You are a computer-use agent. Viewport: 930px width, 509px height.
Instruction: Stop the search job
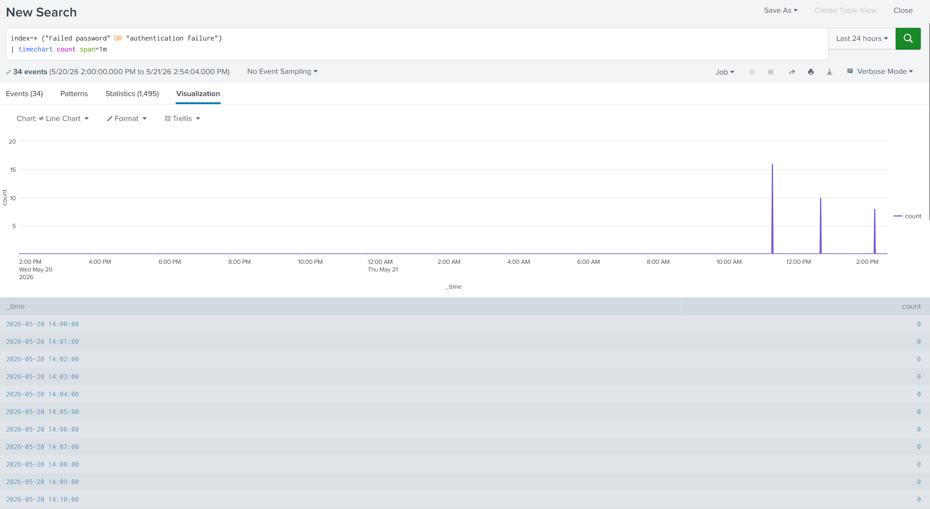coord(770,72)
